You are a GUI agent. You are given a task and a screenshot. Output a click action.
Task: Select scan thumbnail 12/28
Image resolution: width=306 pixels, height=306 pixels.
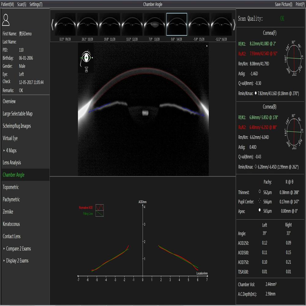pos(132,24)
